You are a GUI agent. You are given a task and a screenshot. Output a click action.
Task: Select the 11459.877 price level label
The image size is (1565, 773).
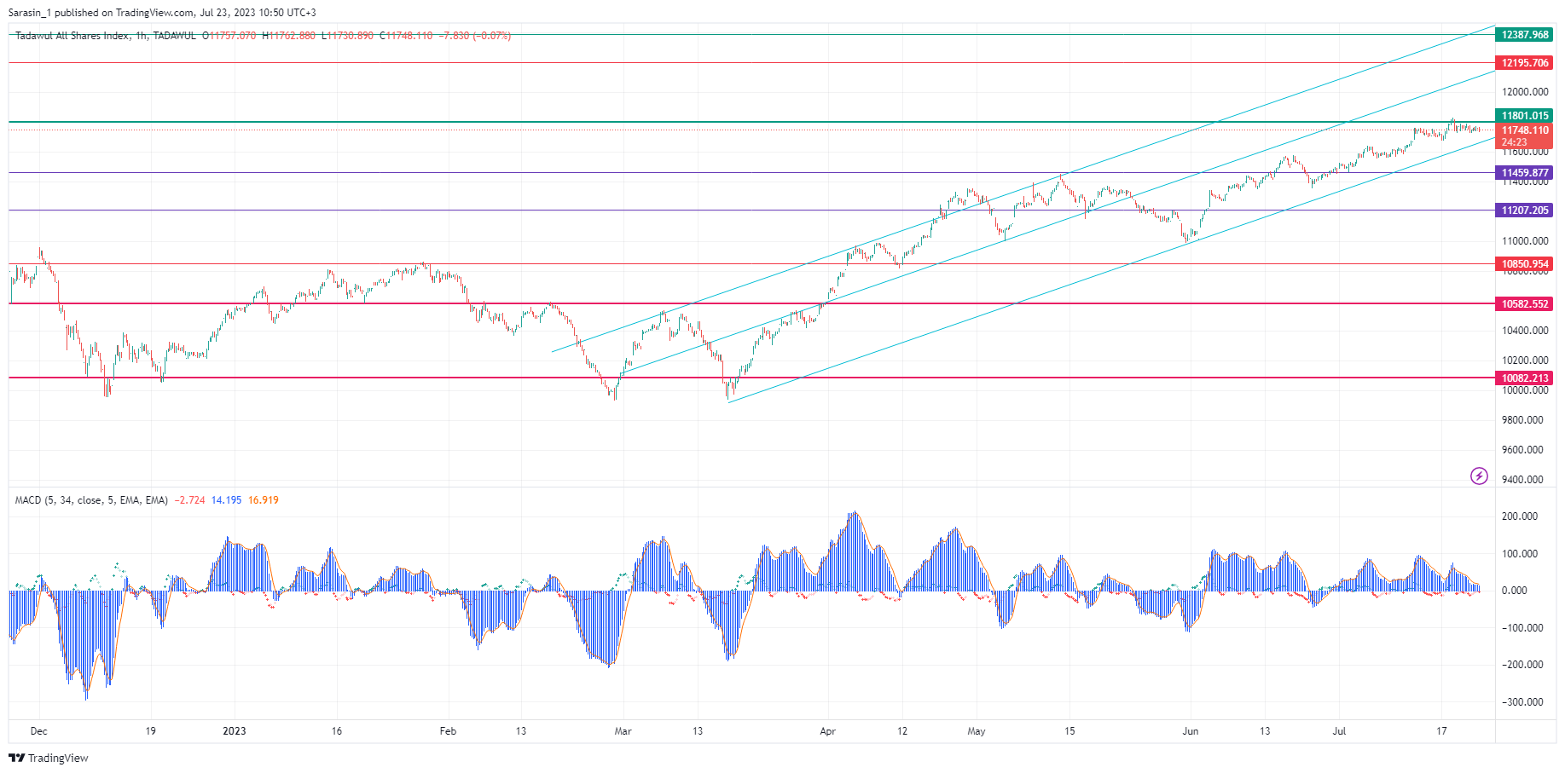click(1524, 173)
